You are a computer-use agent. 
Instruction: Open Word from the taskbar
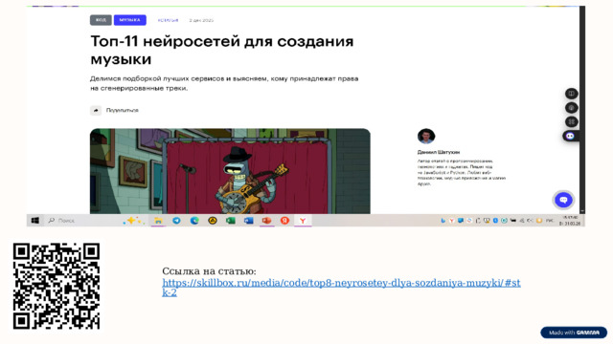point(249,221)
